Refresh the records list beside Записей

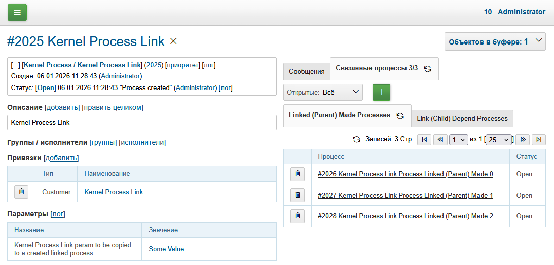357,139
